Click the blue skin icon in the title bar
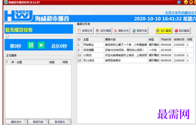Screen dimensions: 196x125 pyautogui.click(x=179, y=2)
